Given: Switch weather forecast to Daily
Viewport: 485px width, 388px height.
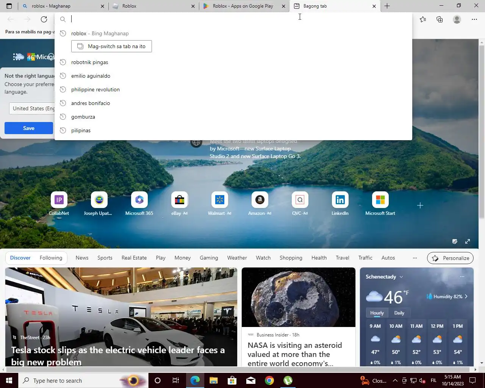Looking at the screenshot, I should [x=399, y=313].
